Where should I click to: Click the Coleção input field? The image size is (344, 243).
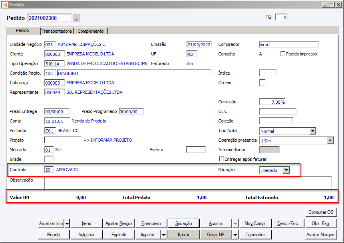coord(276,121)
